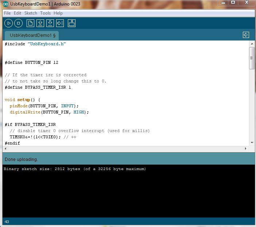Open the Edit menu
The image size is (256, 227).
tap(18, 13)
